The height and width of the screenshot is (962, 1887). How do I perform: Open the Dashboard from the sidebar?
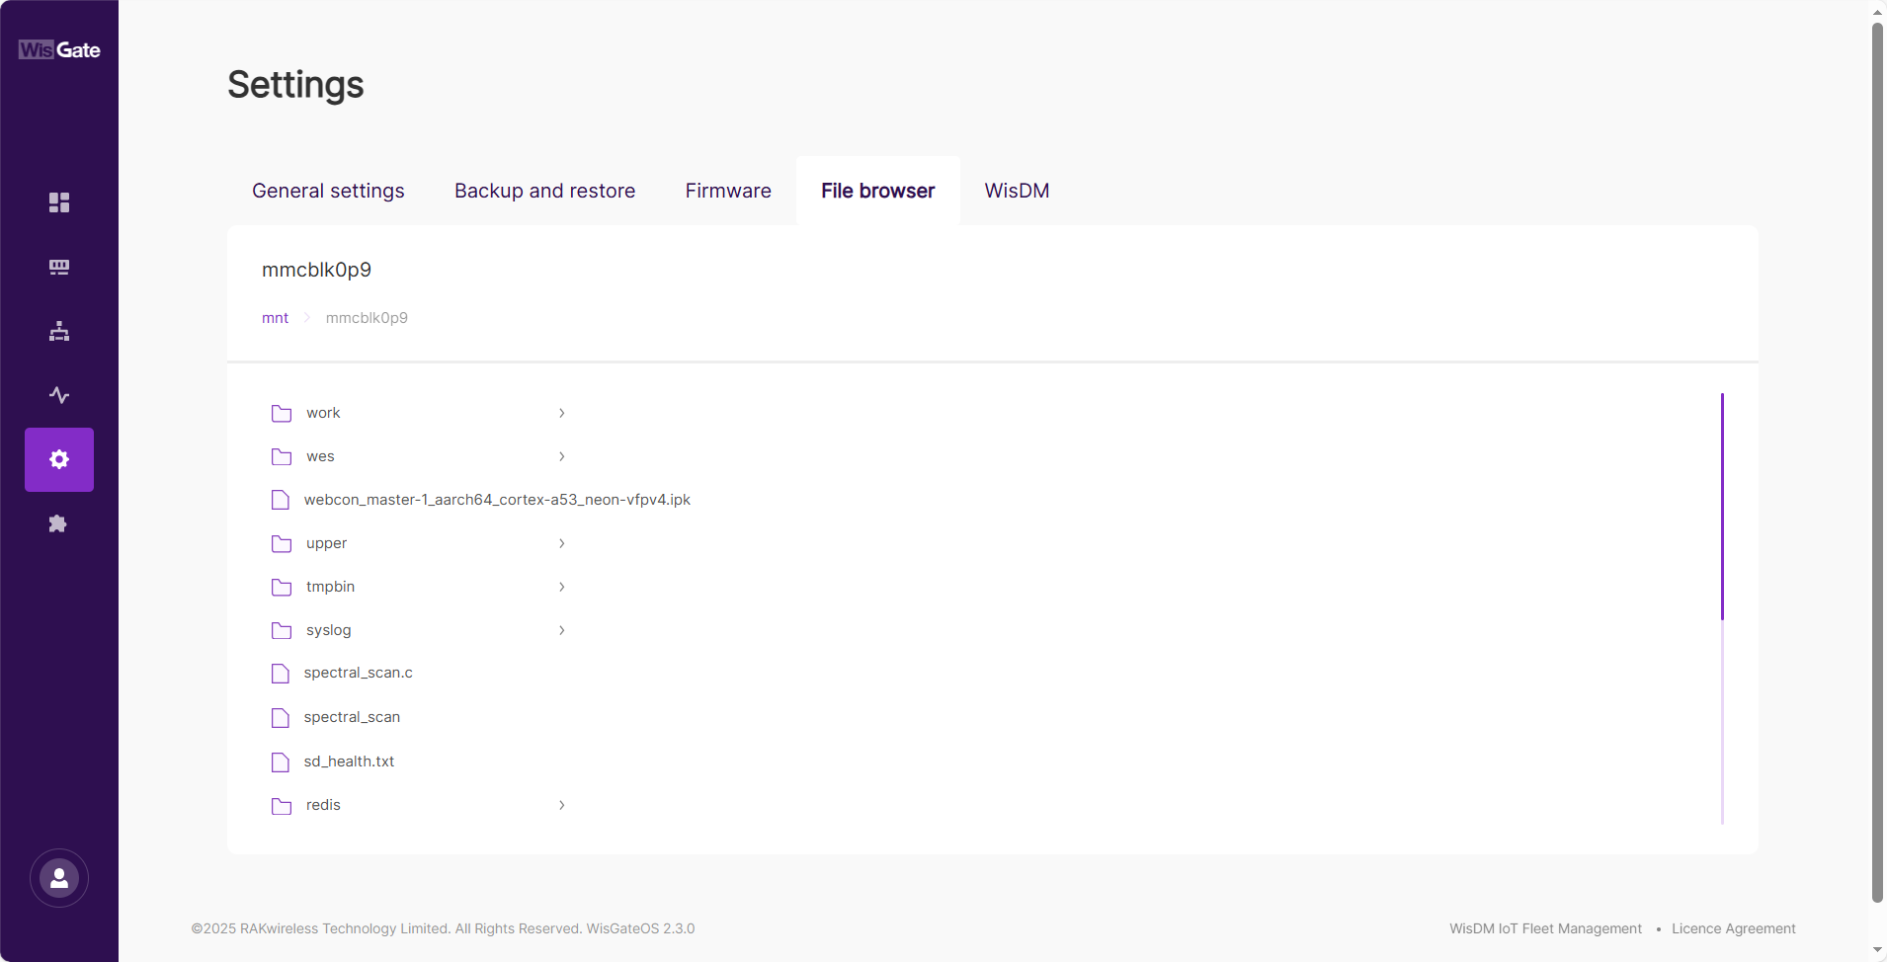pyautogui.click(x=58, y=202)
